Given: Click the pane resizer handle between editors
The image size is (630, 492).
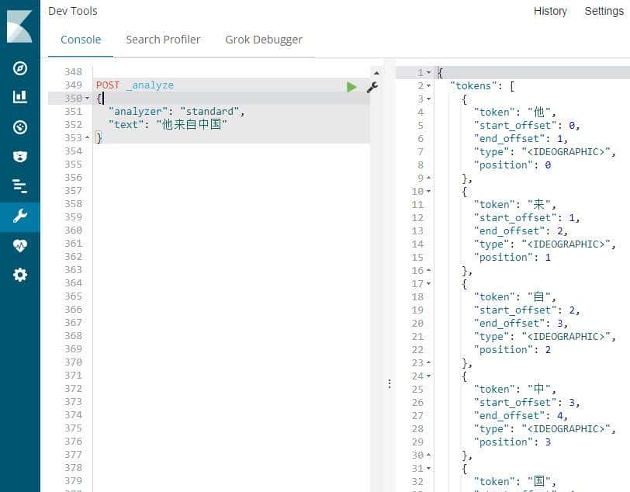Looking at the screenshot, I should click(x=389, y=383).
